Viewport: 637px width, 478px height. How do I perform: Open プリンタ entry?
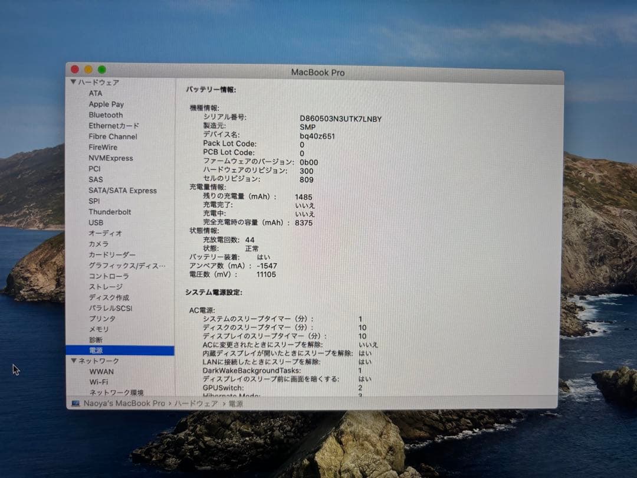(x=102, y=319)
